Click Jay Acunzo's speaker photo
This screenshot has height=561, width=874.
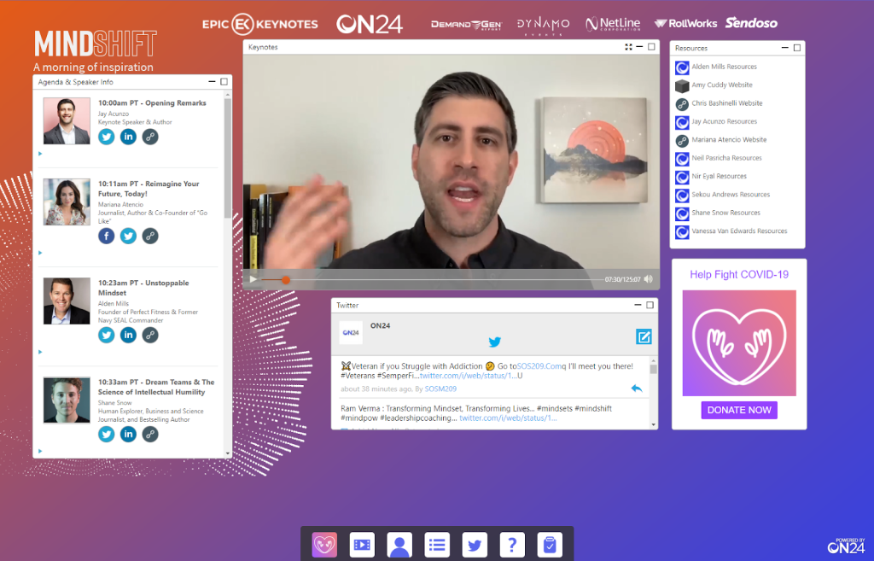(67, 121)
